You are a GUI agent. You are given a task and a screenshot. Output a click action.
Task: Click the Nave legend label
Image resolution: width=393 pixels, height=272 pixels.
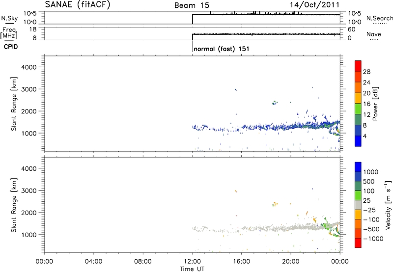(374, 34)
